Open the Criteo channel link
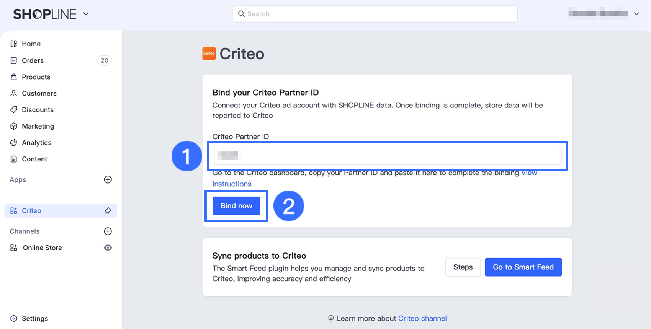 pos(422,318)
